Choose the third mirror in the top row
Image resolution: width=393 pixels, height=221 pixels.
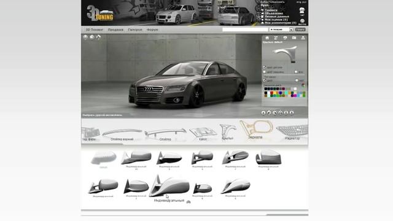click(169, 159)
